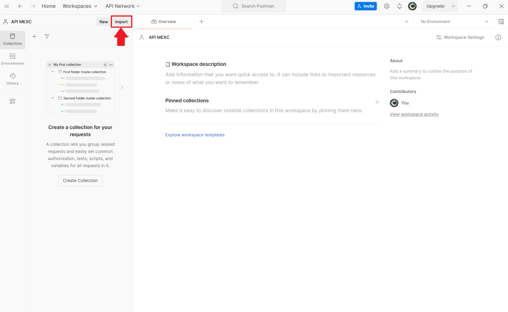Image resolution: width=508 pixels, height=312 pixels.
Task: Expand the open tabs dropdown chevron
Action: [406, 22]
